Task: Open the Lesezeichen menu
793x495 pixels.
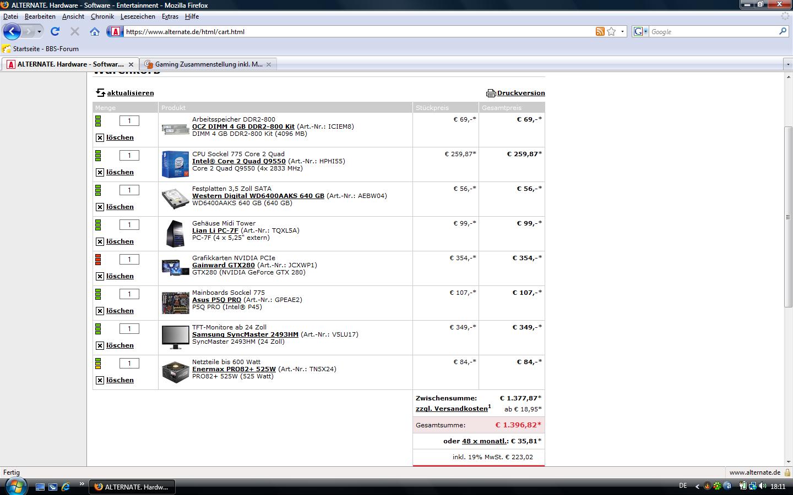Action: (x=138, y=16)
